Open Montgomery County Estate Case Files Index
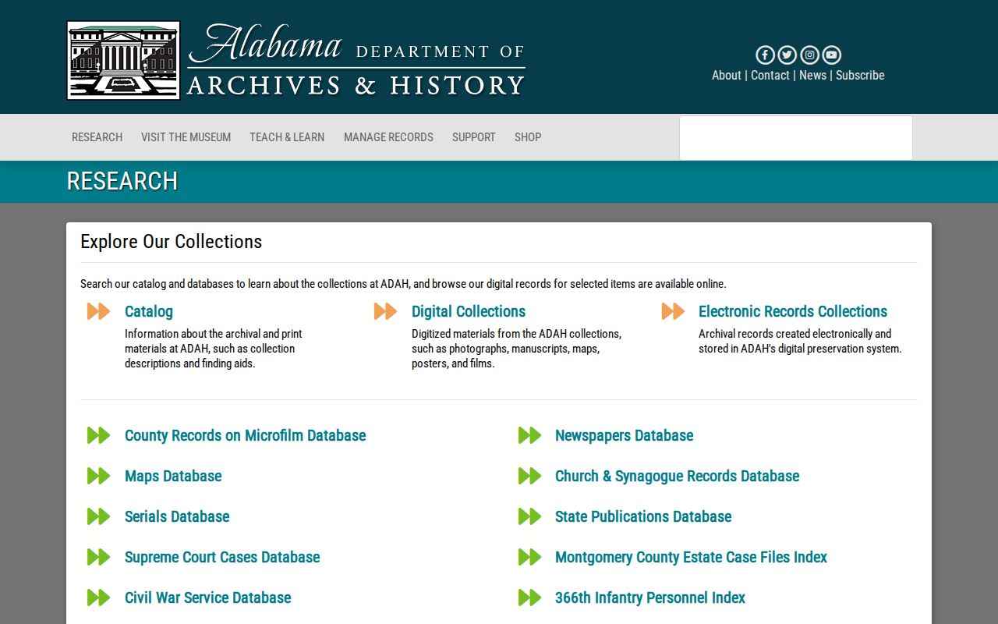The height and width of the screenshot is (624, 998). tap(691, 557)
